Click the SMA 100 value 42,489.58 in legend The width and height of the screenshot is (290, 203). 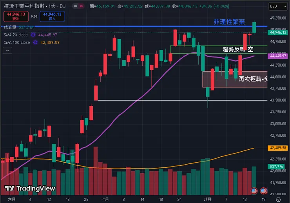(x=50, y=42)
